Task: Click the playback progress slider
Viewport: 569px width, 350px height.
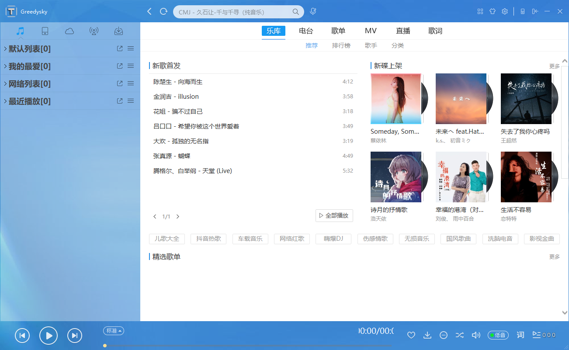Action: click(x=248, y=346)
